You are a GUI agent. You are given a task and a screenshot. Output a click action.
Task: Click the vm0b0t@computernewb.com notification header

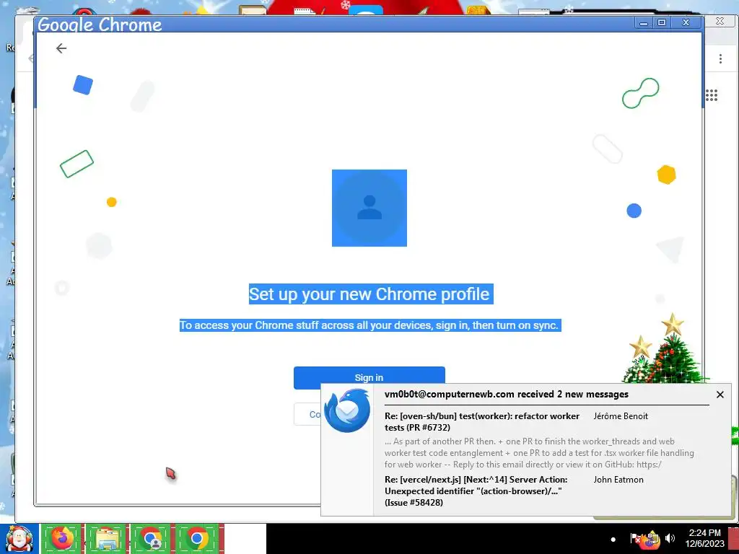point(506,395)
